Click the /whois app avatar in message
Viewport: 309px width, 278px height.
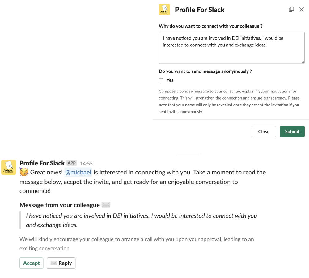click(x=9, y=168)
